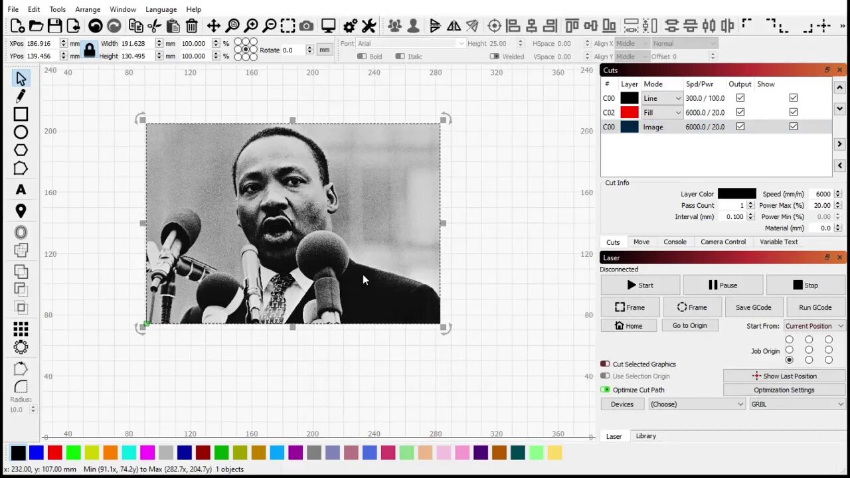The height and width of the screenshot is (478, 850).
Task: Open the Start From dropdown
Action: 814,326
